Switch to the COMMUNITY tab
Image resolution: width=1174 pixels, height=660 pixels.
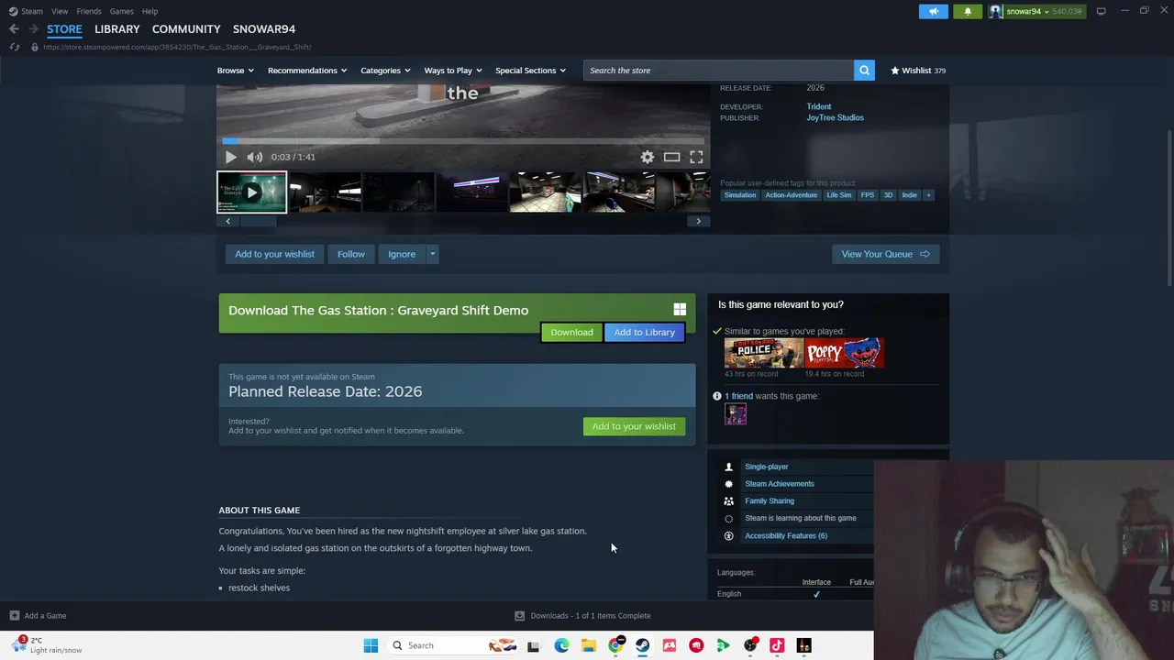(186, 29)
